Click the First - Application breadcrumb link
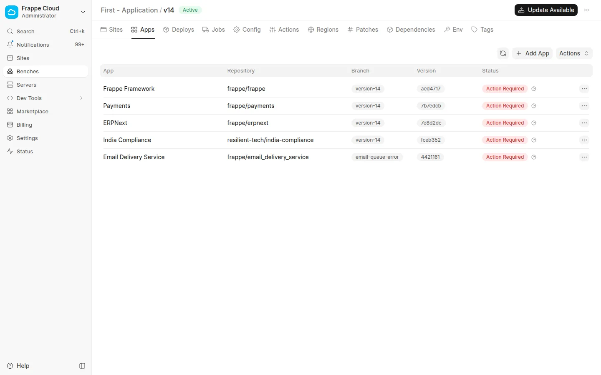This screenshot has height=375, width=601. [x=129, y=10]
